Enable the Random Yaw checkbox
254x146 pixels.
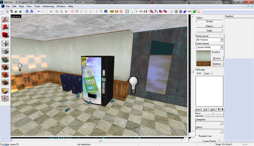pyautogui.click(x=196, y=136)
